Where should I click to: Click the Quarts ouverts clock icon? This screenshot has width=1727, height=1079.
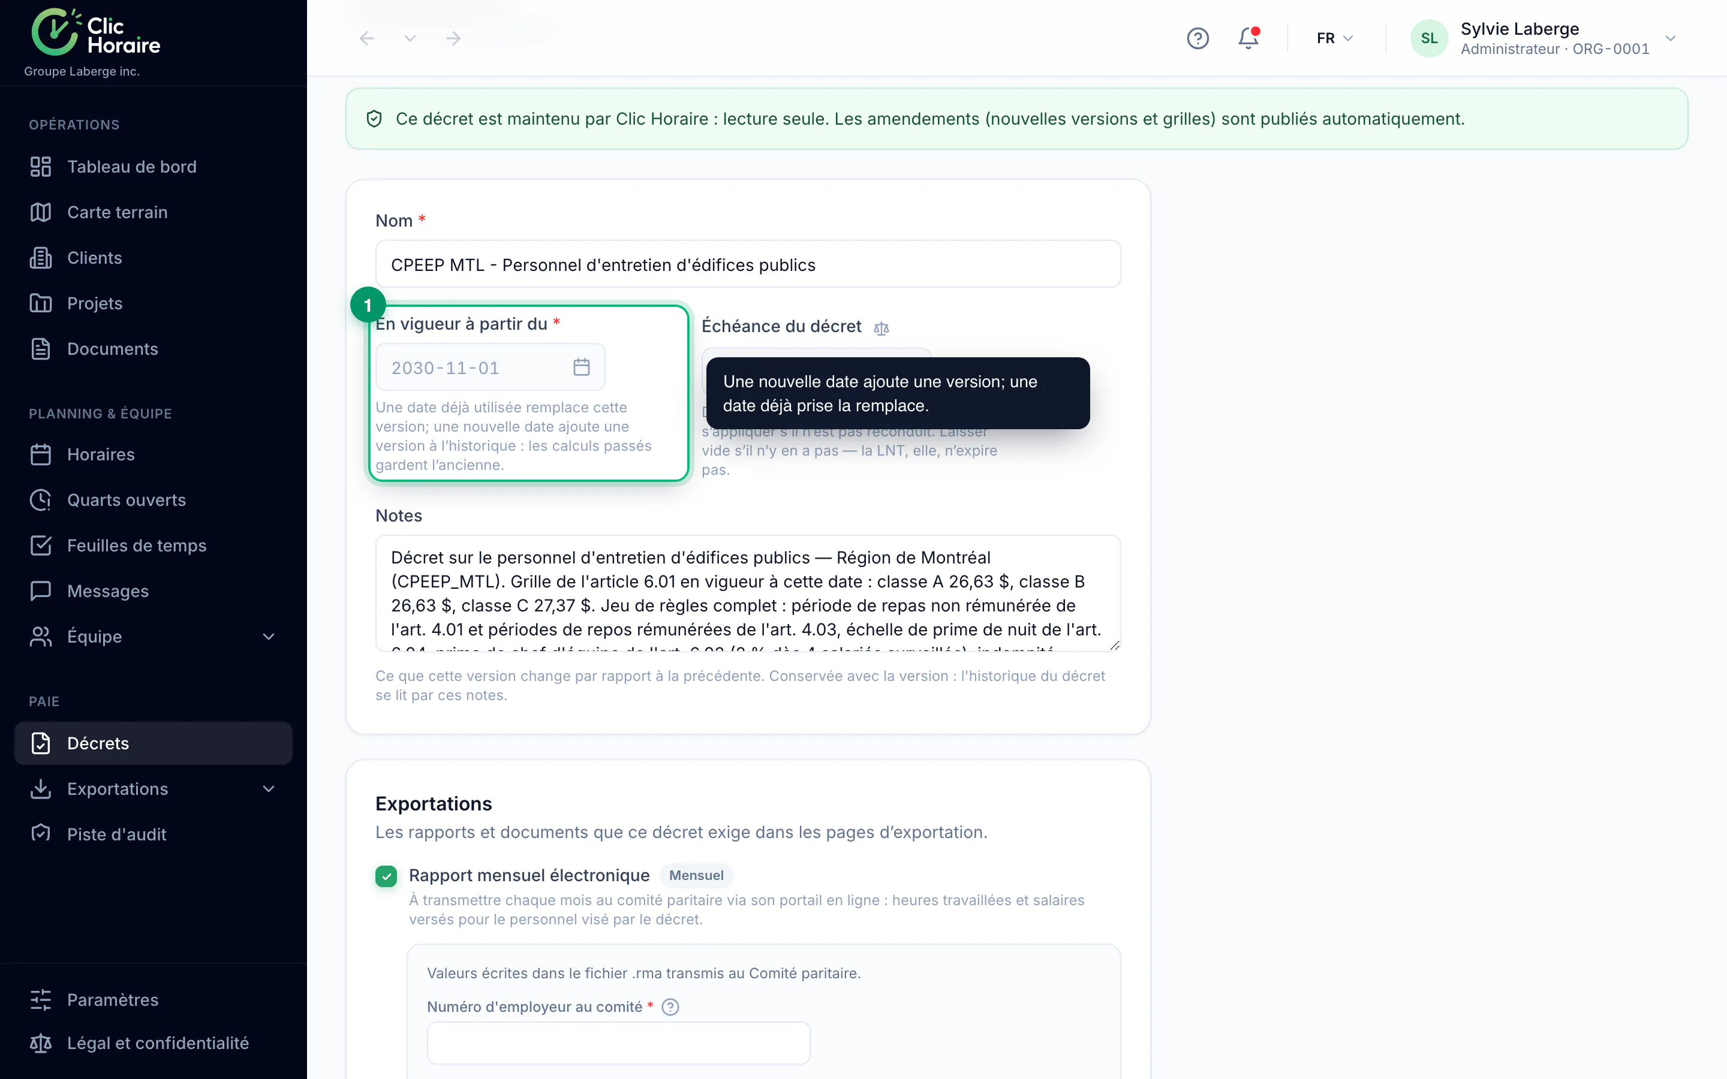pos(41,501)
